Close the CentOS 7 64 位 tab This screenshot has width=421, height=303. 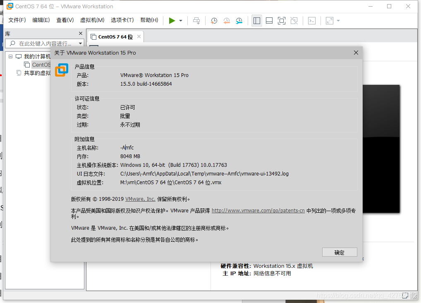(139, 36)
